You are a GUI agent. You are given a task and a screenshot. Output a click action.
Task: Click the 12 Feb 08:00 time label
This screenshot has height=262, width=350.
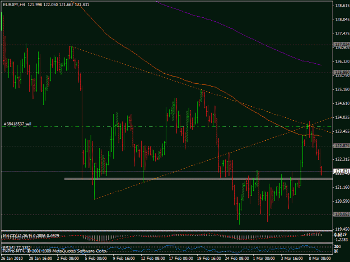click(x=153, y=258)
